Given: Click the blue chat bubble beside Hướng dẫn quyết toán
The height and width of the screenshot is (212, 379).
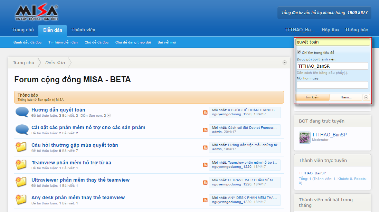Looking at the screenshot, I should (x=22, y=112).
